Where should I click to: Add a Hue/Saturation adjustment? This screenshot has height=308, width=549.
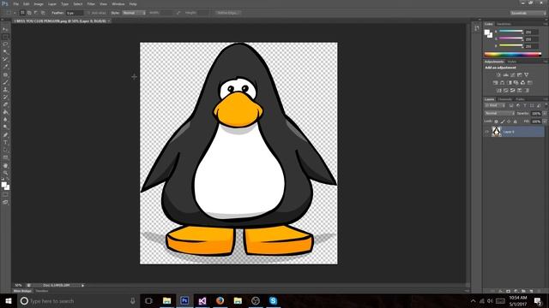pos(496,83)
